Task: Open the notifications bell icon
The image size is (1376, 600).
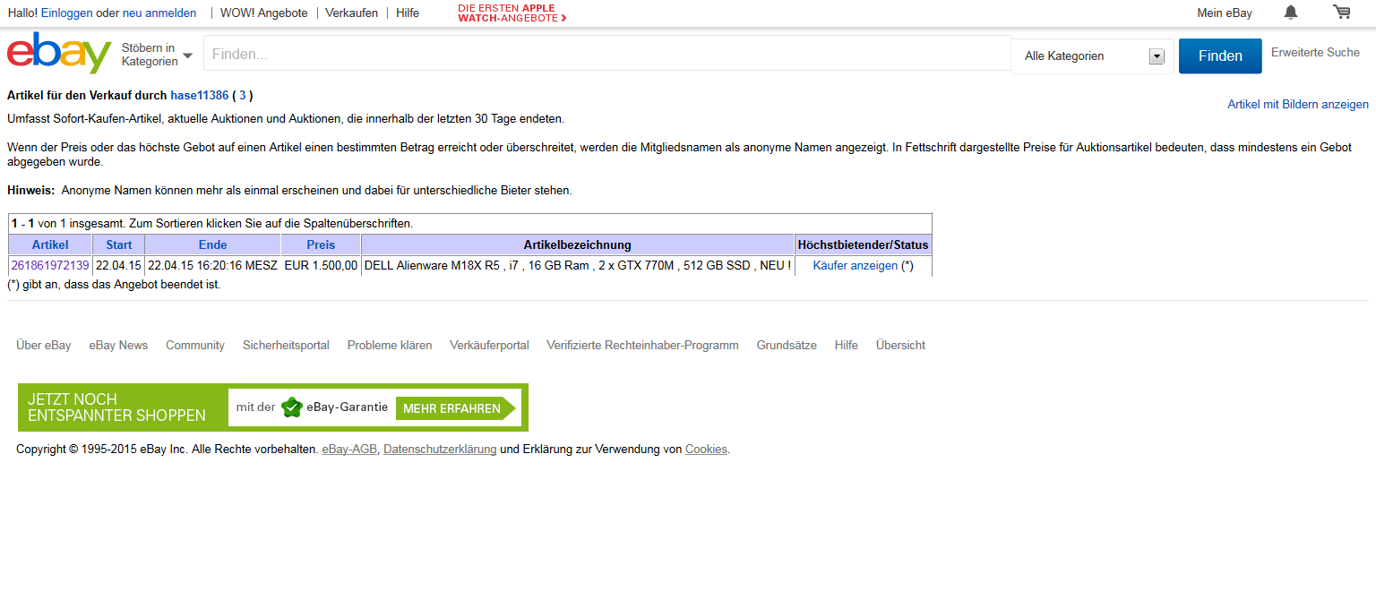Action: tap(1290, 13)
